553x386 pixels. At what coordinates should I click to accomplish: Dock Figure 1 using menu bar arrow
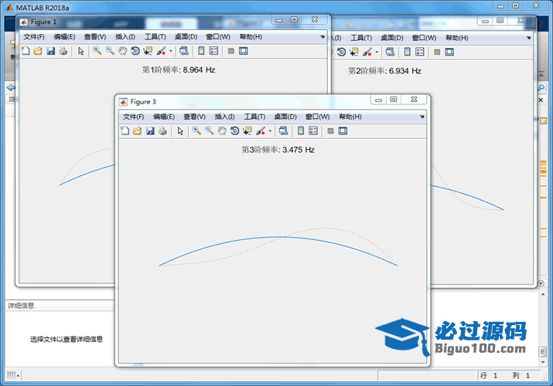point(323,36)
